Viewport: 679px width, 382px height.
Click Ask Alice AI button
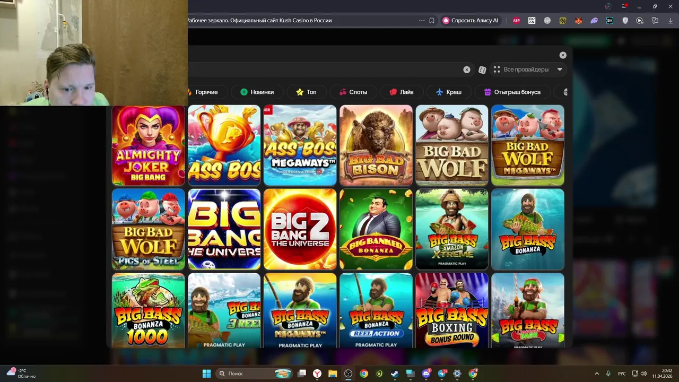point(471,21)
